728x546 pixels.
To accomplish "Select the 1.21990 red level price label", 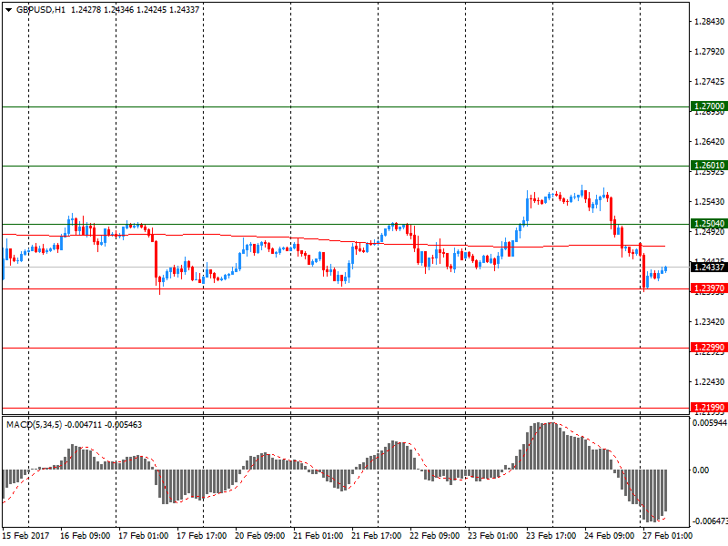I will [x=709, y=407].
